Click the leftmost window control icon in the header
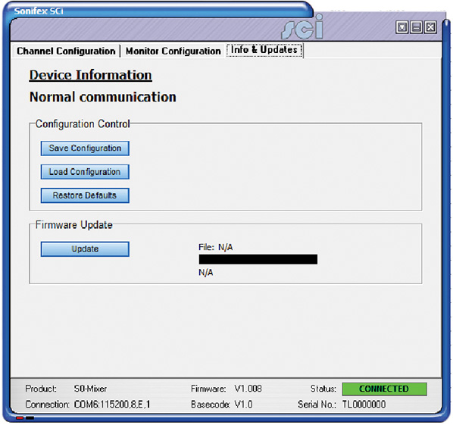Screen dimensions: 453x425 pos(402,27)
